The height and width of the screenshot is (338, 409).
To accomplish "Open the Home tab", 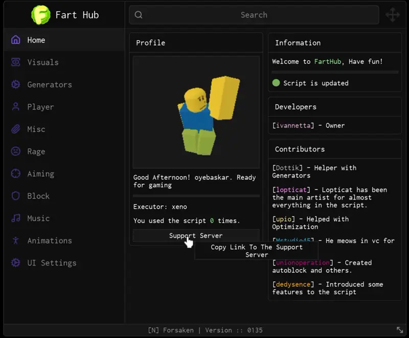I will click(64, 40).
